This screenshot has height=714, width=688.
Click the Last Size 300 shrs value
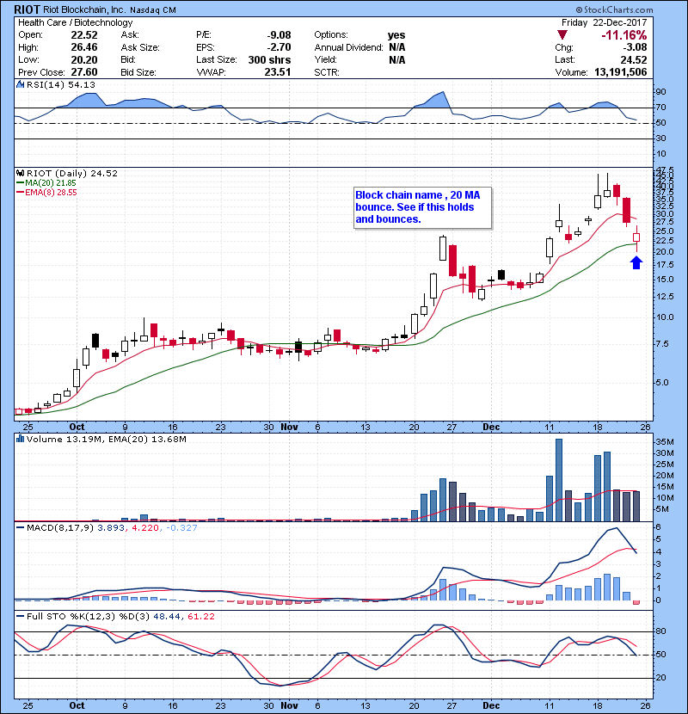pyautogui.click(x=269, y=59)
